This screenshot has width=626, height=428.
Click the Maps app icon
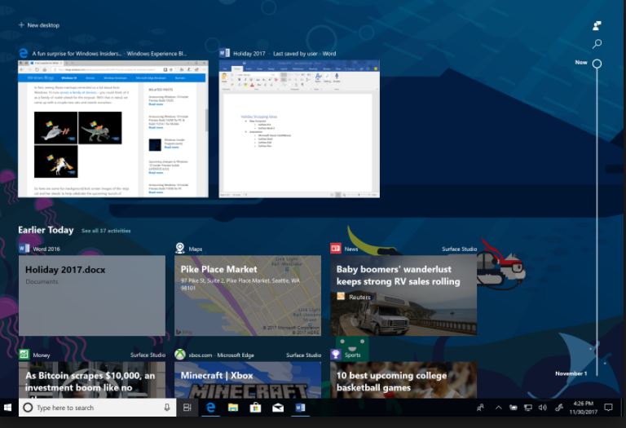tap(180, 248)
